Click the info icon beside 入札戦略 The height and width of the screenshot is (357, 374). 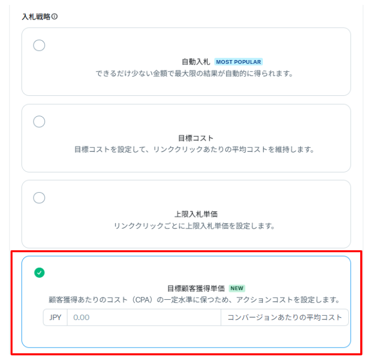tap(55, 17)
